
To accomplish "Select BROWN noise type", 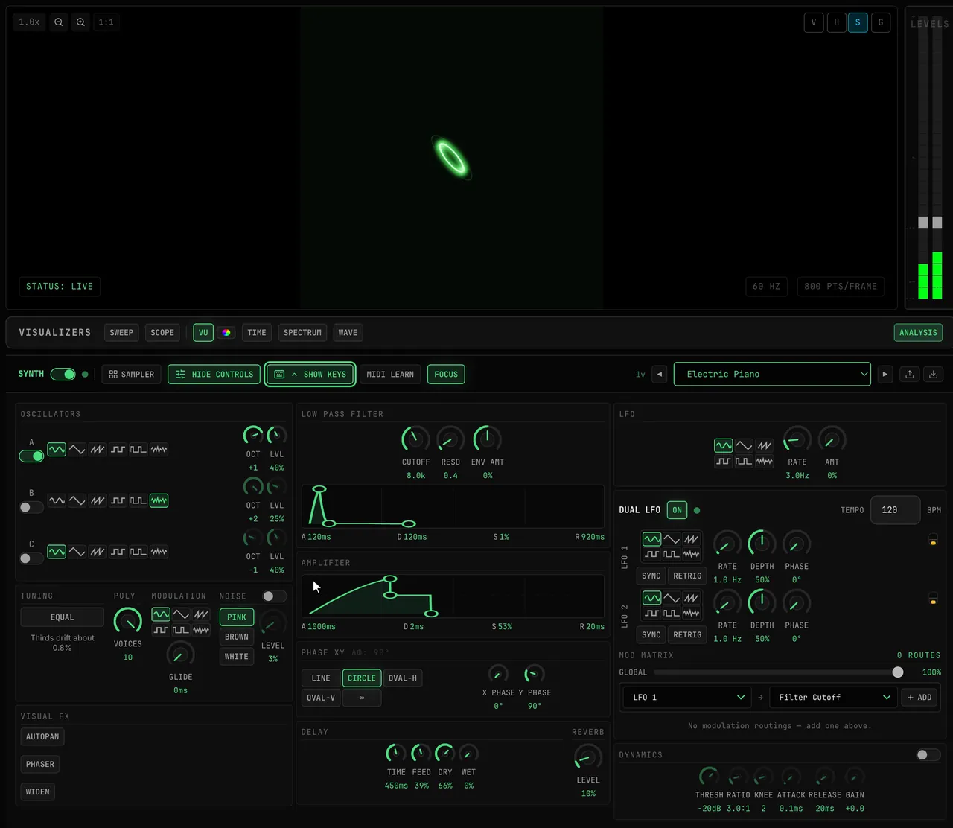I will (x=237, y=637).
